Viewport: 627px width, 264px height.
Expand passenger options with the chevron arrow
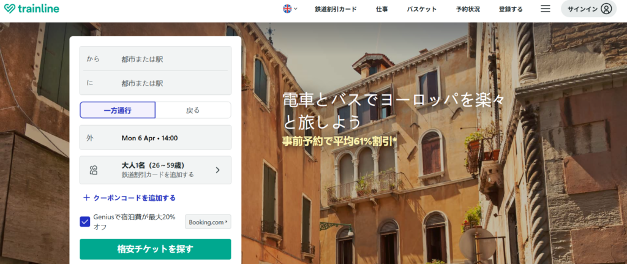(x=217, y=170)
